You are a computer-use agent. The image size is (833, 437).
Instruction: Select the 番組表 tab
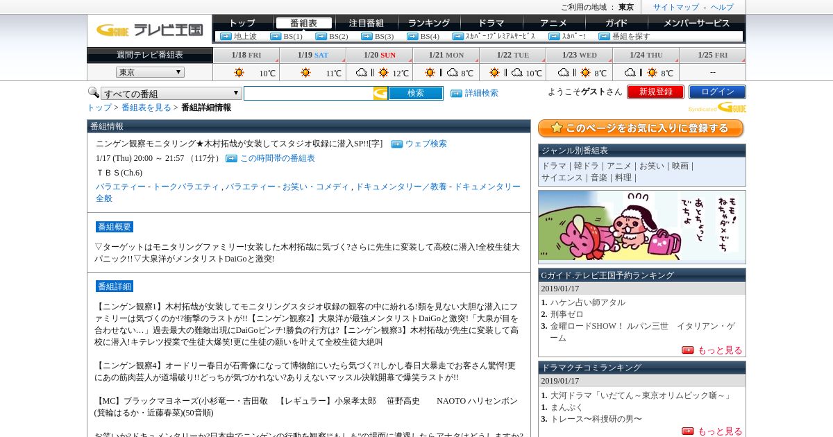point(304,23)
